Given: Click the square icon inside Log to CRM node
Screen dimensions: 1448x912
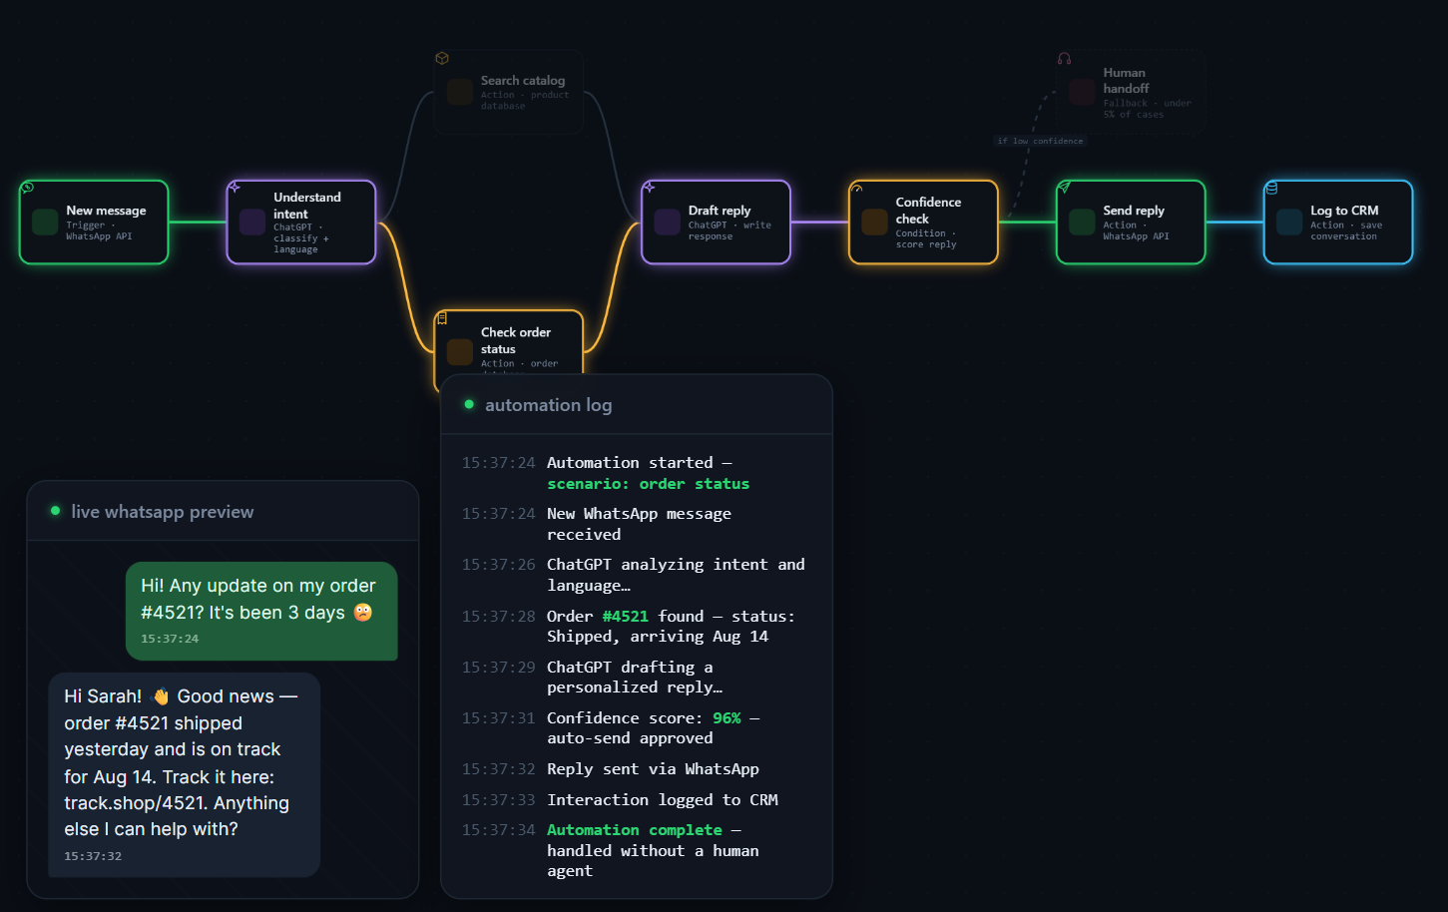Looking at the screenshot, I should pos(1290,223).
